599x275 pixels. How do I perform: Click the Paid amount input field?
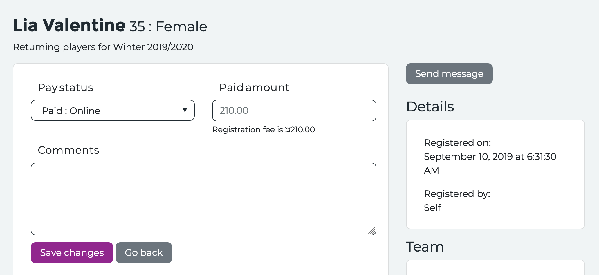pyautogui.click(x=294, y=111)
